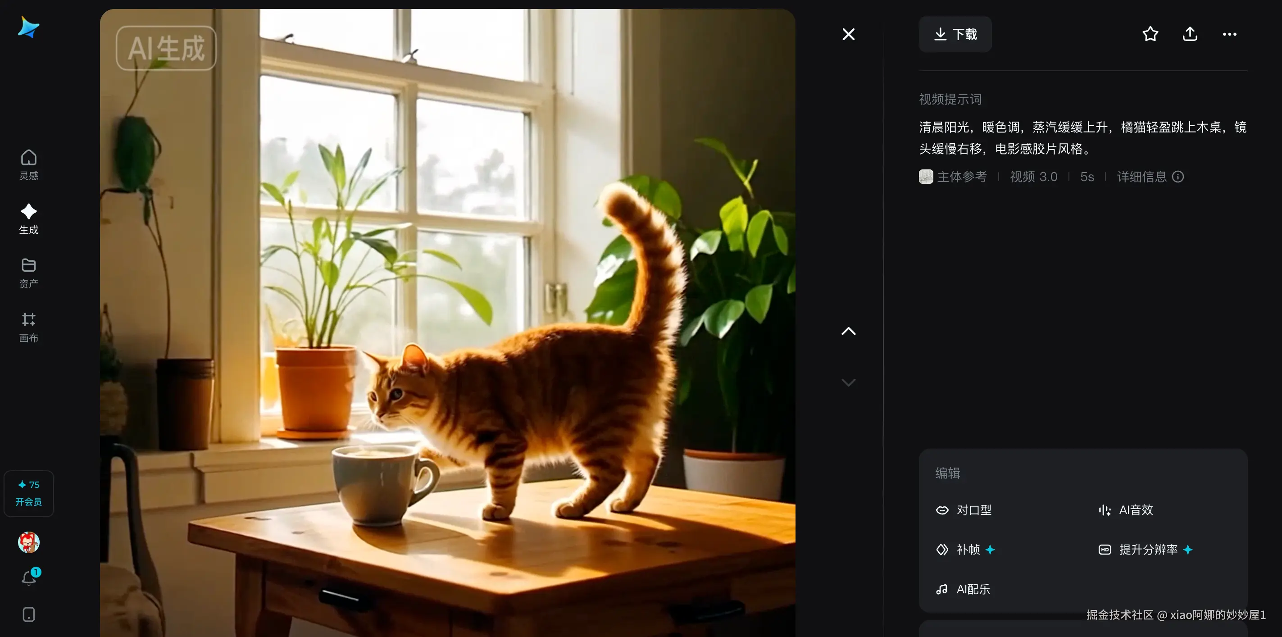Open the notifications bell
This screenshot has width=1282, height=637.
29,578
